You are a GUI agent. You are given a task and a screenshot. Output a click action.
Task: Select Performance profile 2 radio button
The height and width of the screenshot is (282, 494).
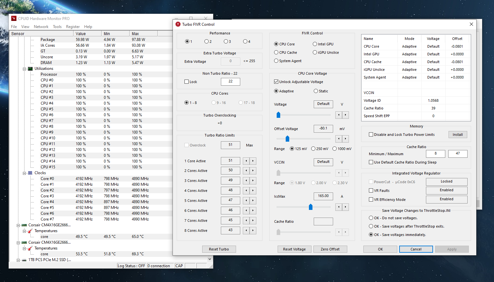click(x=206, y=42)
